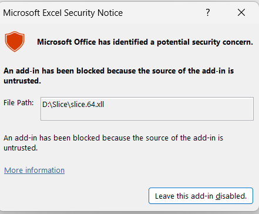
Task: Click the bold add-in blocked message
Action: click(x=119, y=76)
